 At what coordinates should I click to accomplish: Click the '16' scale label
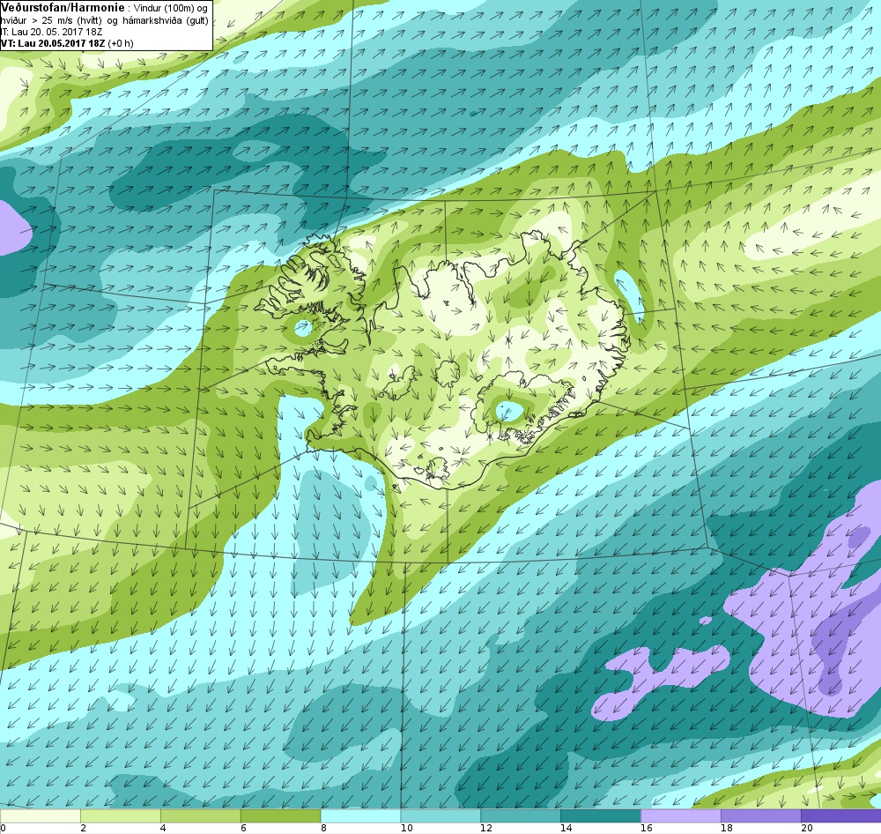[647, 828]
